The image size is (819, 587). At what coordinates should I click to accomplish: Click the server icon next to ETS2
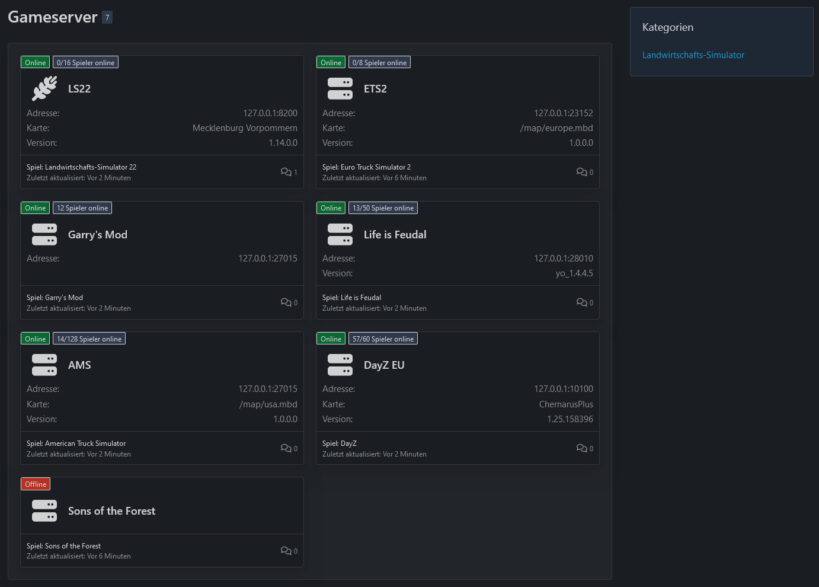[340, 89]
